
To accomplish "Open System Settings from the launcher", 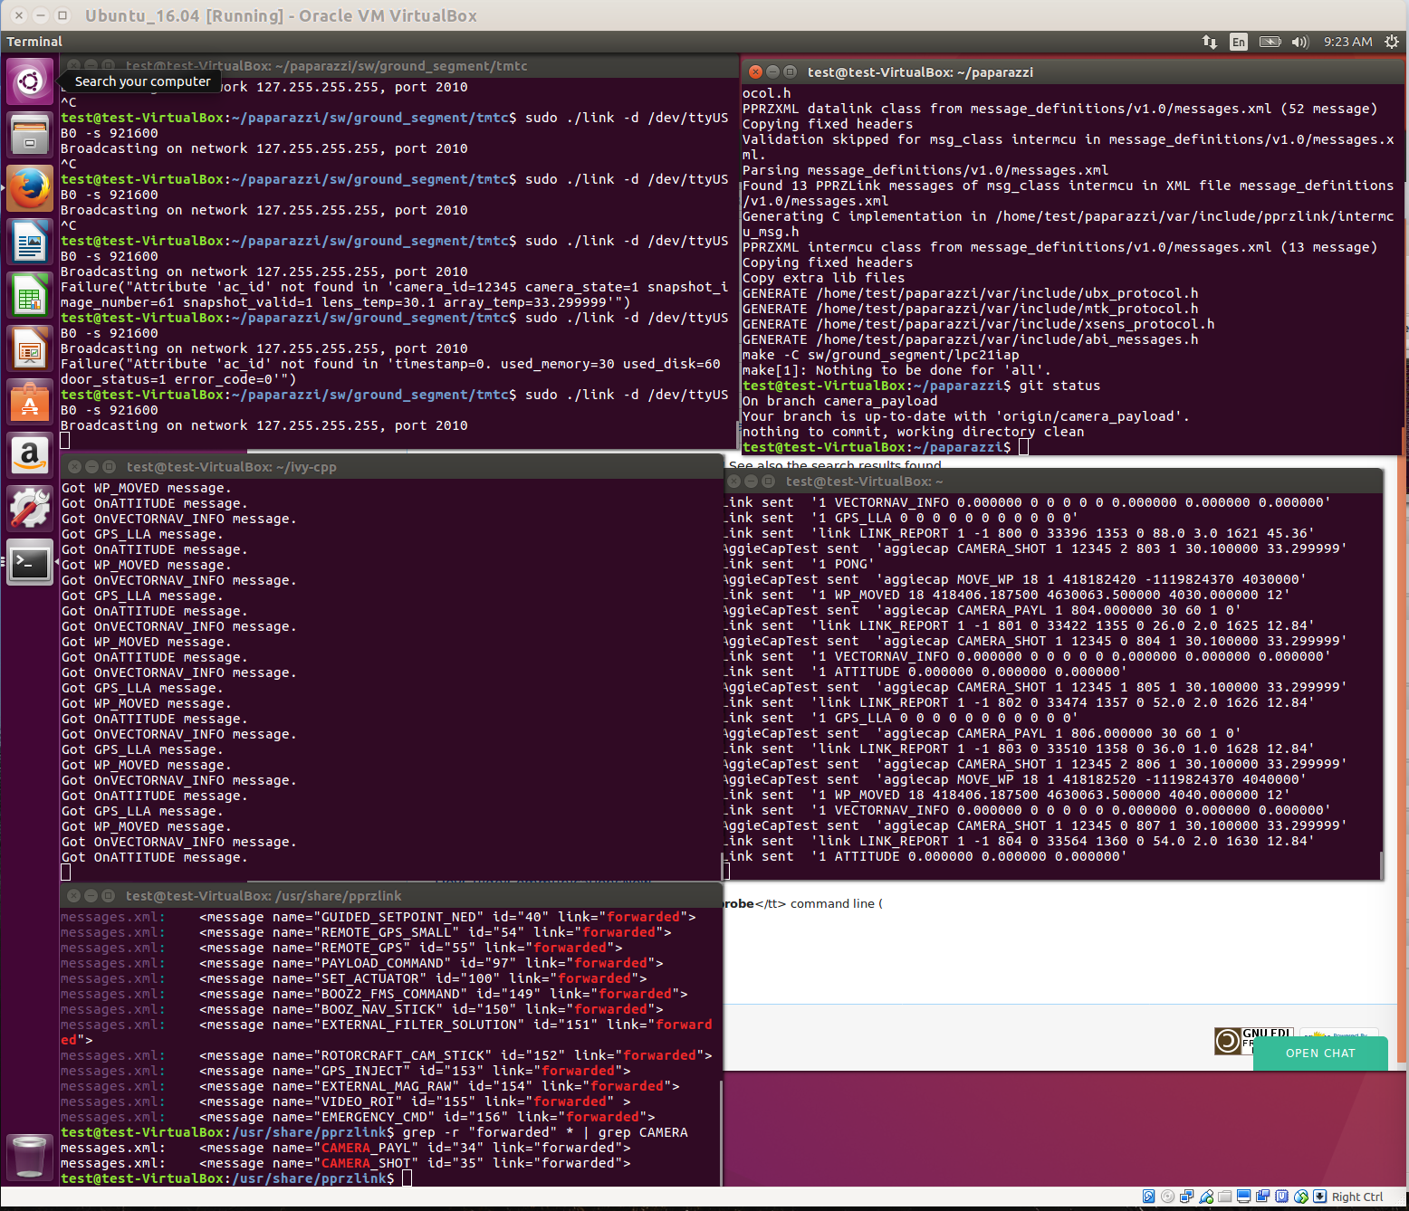I will click(30, 509).
